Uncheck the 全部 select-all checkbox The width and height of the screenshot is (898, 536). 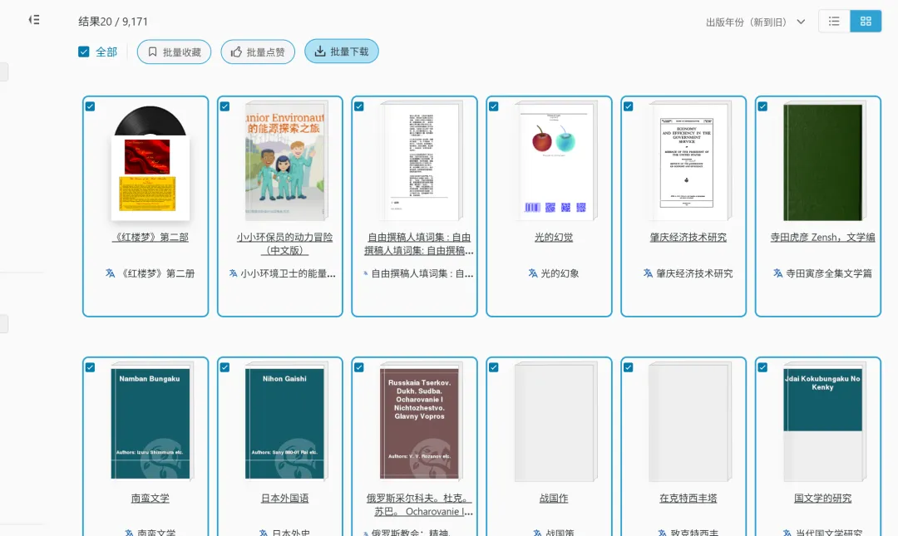click(x=84, y=52)
